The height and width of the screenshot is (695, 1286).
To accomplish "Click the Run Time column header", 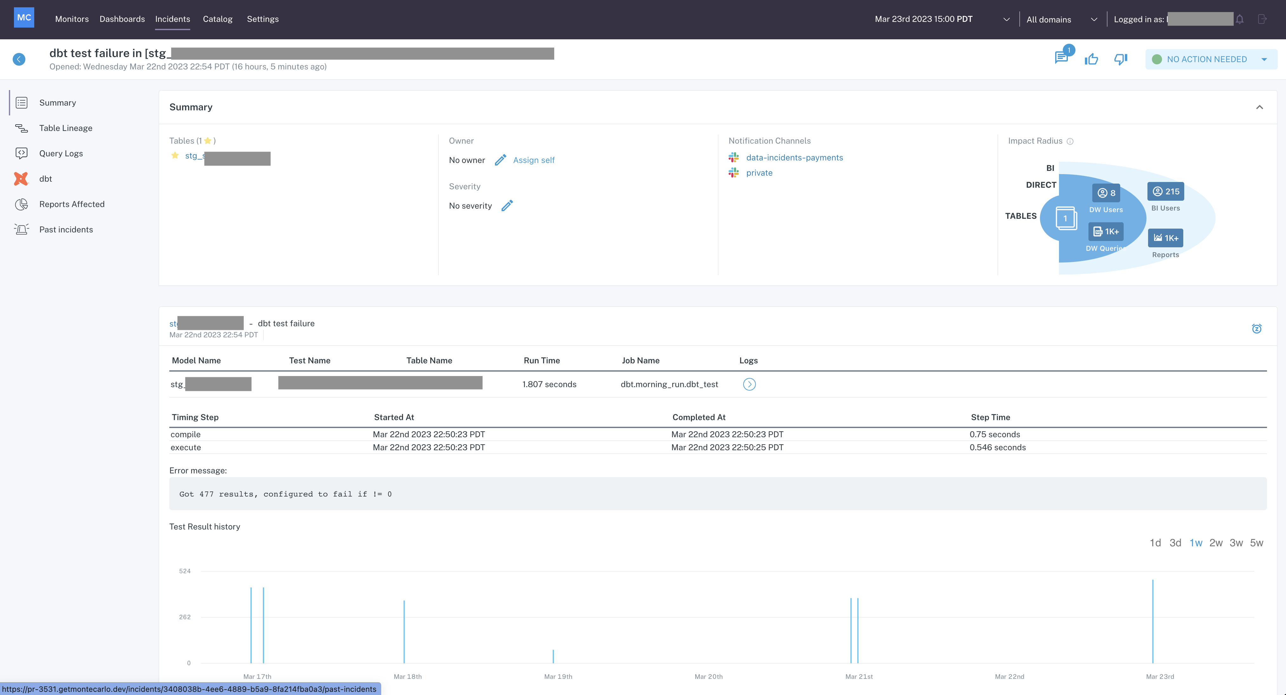I will pyautogui.click(x=542, y=360).
